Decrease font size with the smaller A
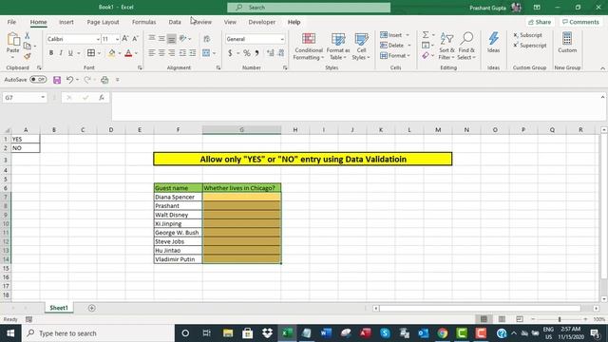 [x=135, y=39]
